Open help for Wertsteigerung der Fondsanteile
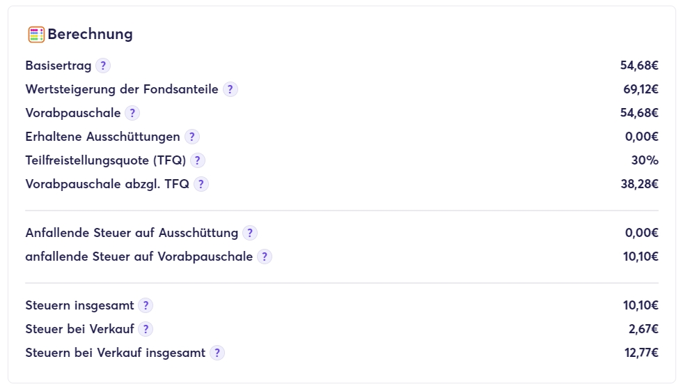This screenshot has height=389, width=681. click(x=230, y=89)
